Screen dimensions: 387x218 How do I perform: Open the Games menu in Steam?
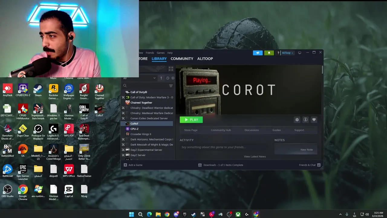tap(161, 53)
